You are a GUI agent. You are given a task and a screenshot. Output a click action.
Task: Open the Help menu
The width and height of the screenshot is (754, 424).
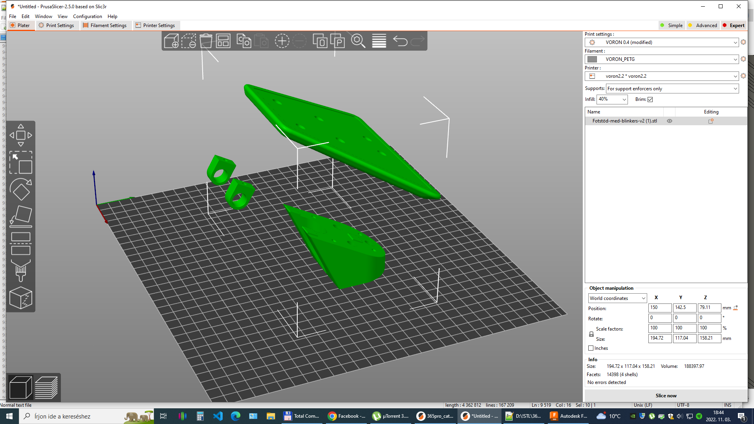pyautogui.click(x=112, y=16)
